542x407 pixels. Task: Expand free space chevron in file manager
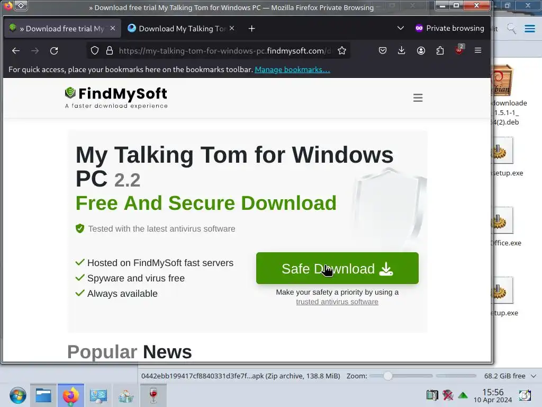coord(534,376)
